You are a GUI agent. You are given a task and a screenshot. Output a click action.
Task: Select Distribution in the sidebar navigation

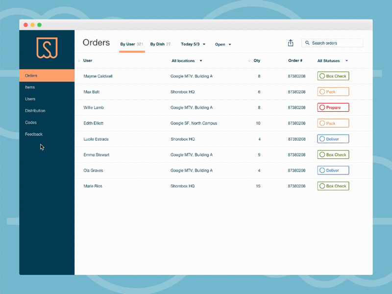tap(35, 111)
